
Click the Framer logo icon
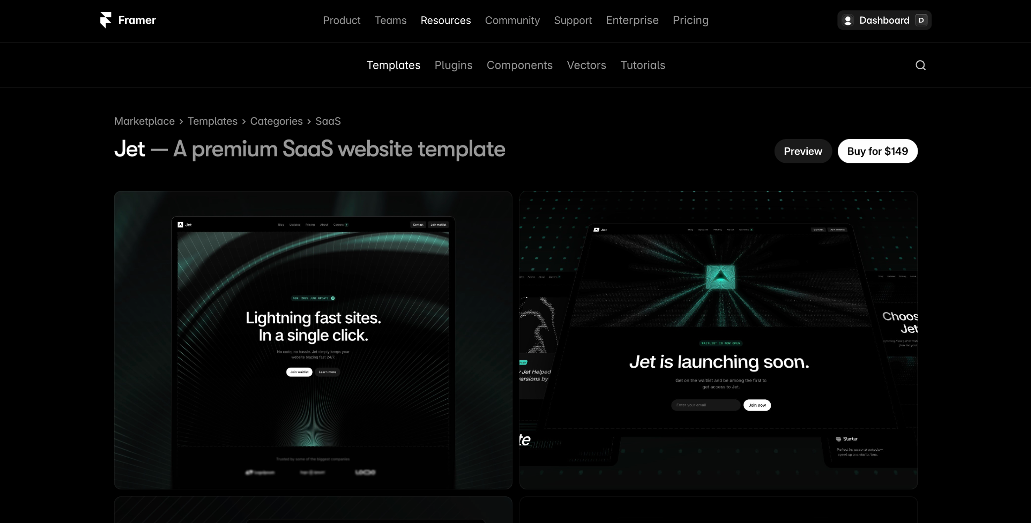[x=105, y=20]
